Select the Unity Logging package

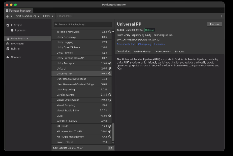pyautogui.click(x=82, y=42)
